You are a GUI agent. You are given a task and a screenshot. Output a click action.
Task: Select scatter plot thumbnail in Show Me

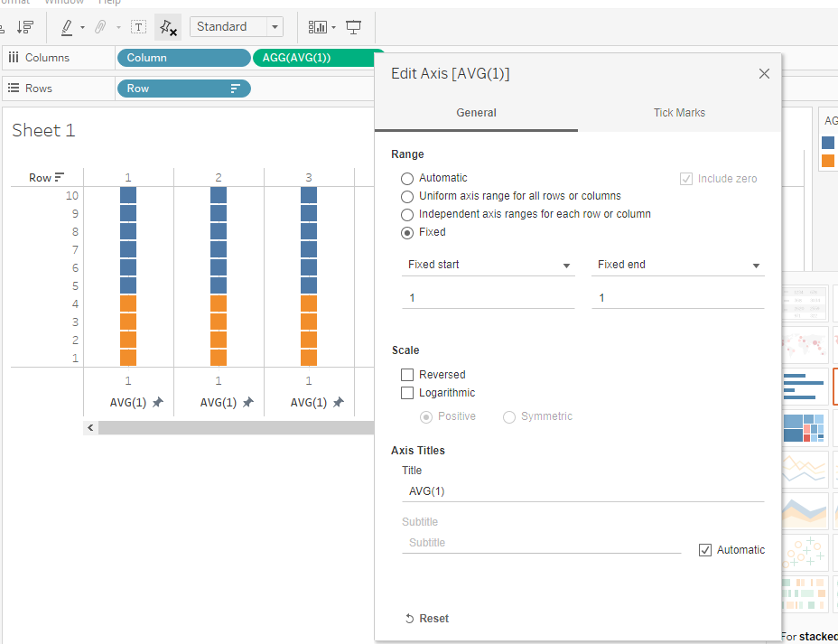point(805,552)
